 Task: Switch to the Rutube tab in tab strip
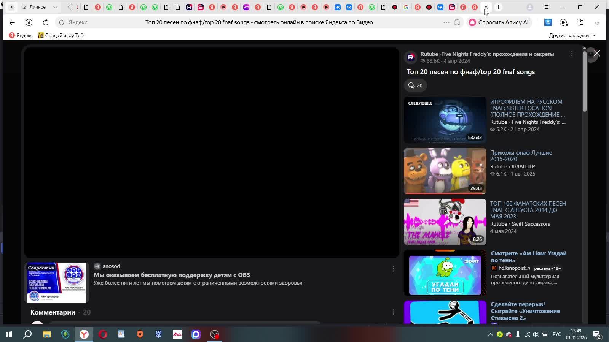point(189,7)
